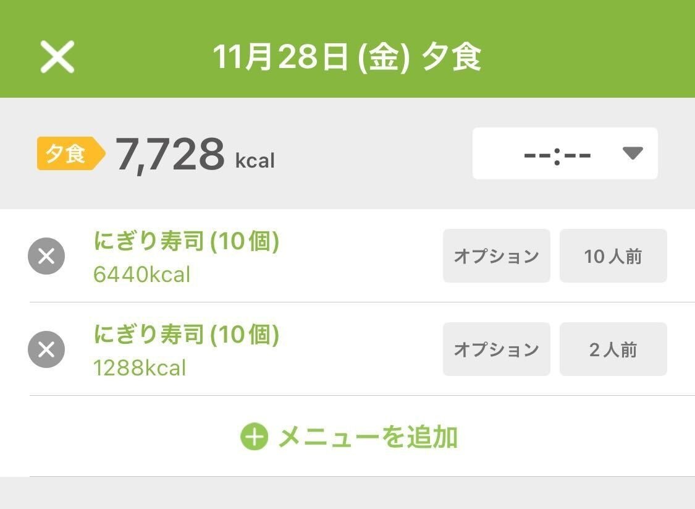Click the empty gray area below the menu list

(x=347, y=494)
